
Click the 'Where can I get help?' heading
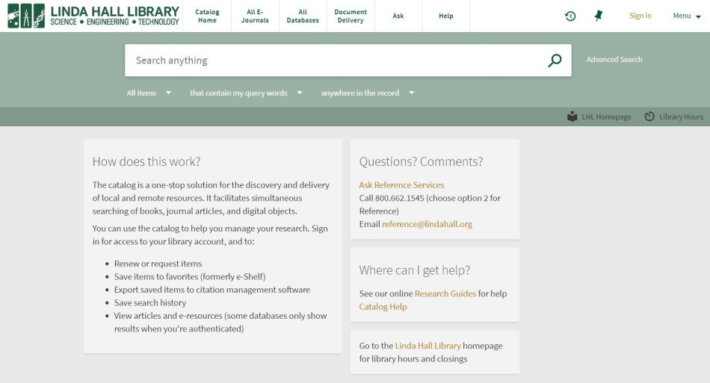414,270
